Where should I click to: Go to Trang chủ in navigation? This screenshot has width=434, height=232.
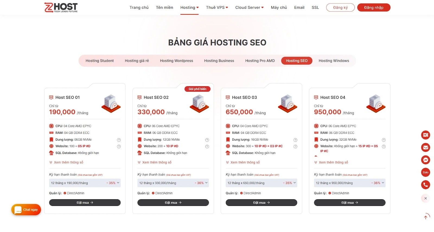point(139,8)
